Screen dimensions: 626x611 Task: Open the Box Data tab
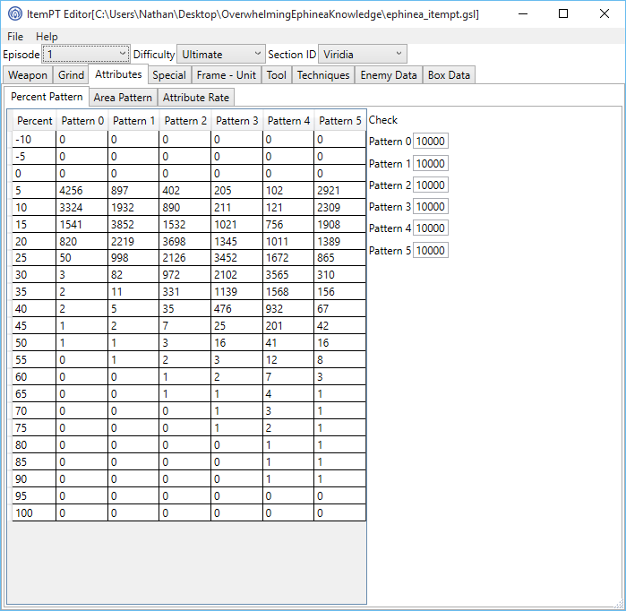[449, 75]
